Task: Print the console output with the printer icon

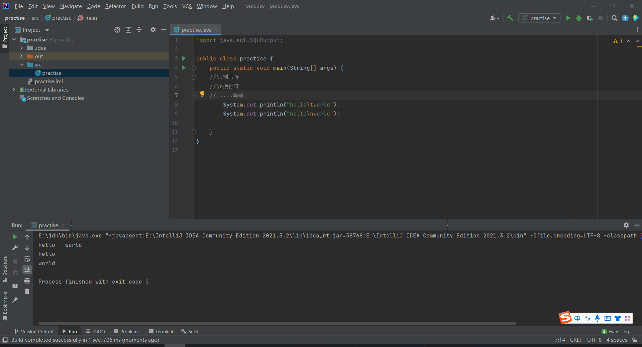Action: tap(27, 281)
